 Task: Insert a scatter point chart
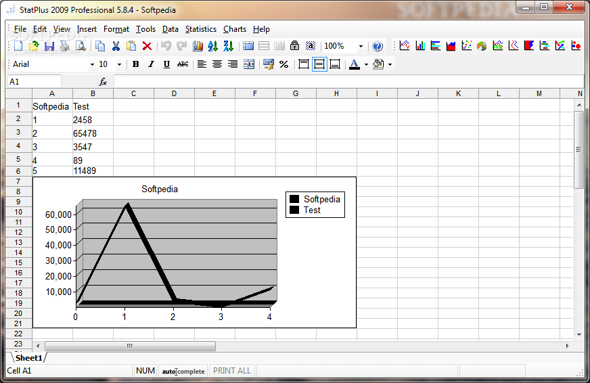click(467, 45)
